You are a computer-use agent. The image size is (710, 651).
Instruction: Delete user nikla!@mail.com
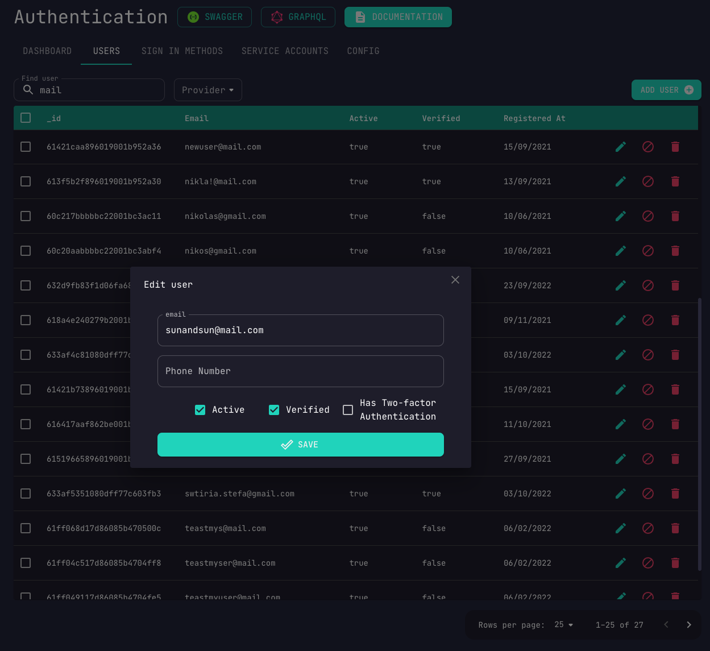tap(675, 181)
